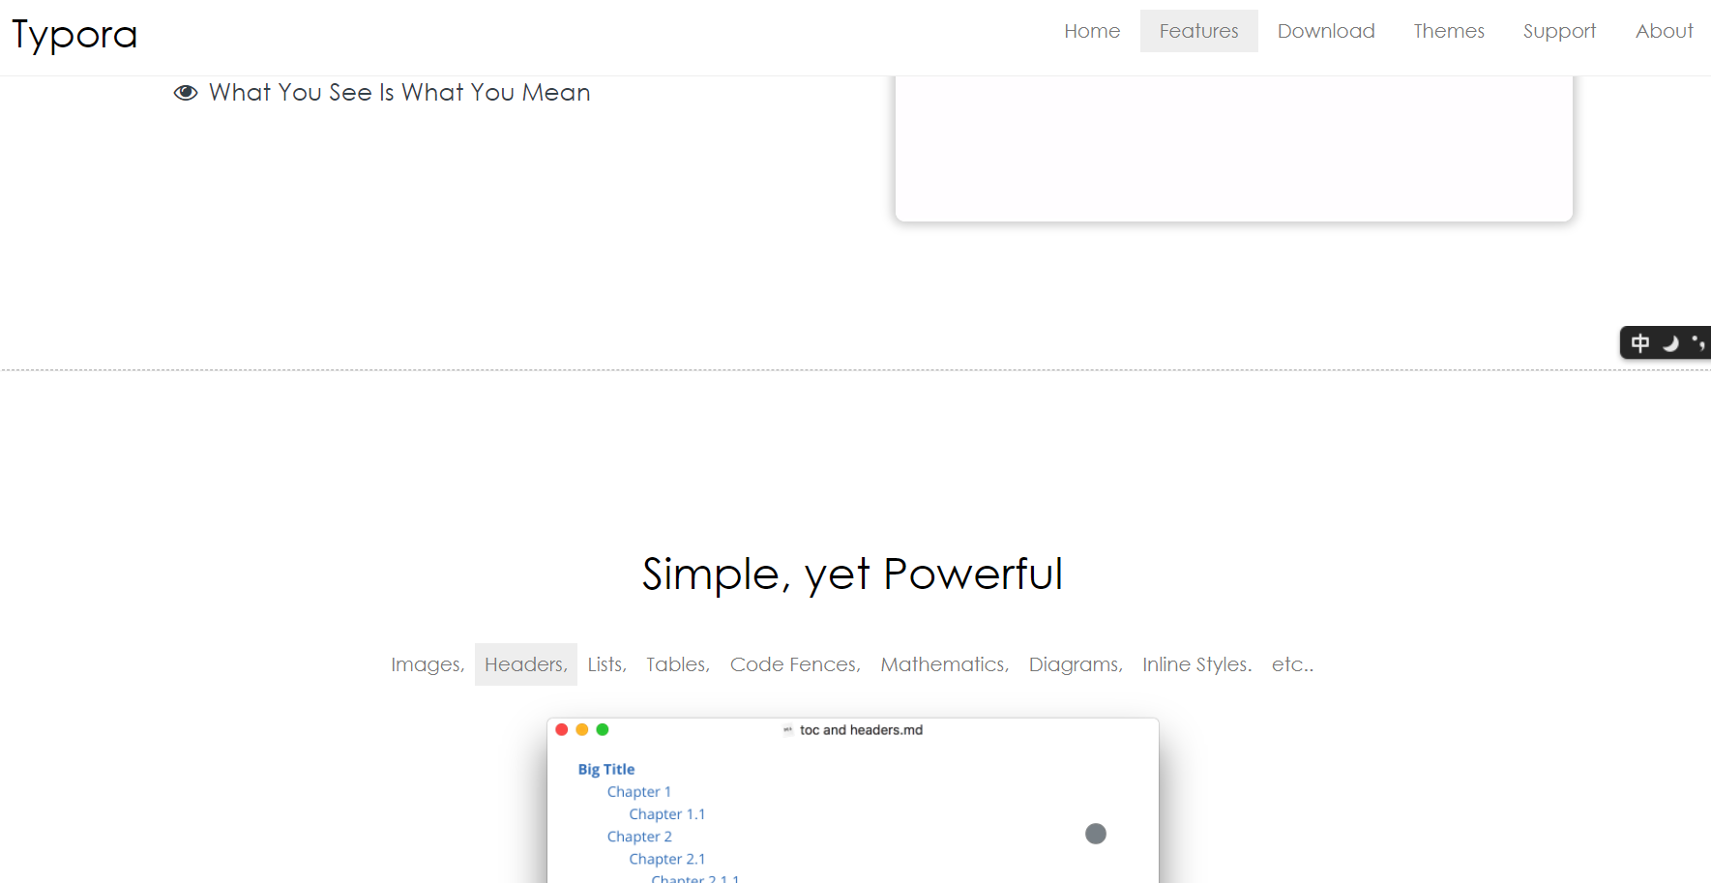
Task: Open the About nav item
Action: click(x=1665, y=31)
